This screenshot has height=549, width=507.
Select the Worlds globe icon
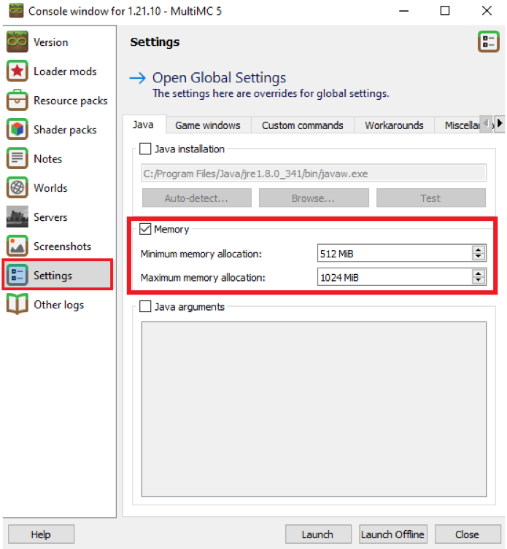(x=17, y=188)
